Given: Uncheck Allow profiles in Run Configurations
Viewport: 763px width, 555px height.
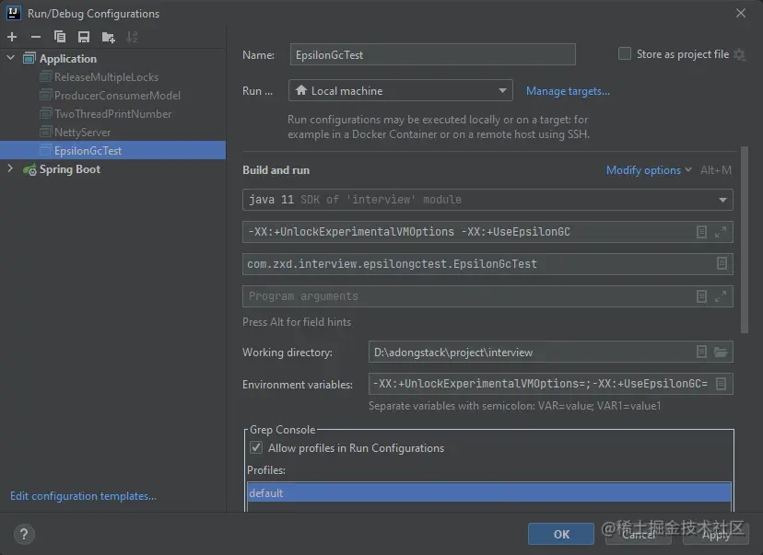Looking at the screenshot, I should tap(256, 447).
